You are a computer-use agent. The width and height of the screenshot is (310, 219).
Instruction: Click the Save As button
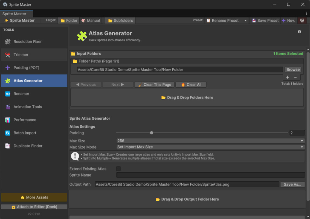(292, 184)
